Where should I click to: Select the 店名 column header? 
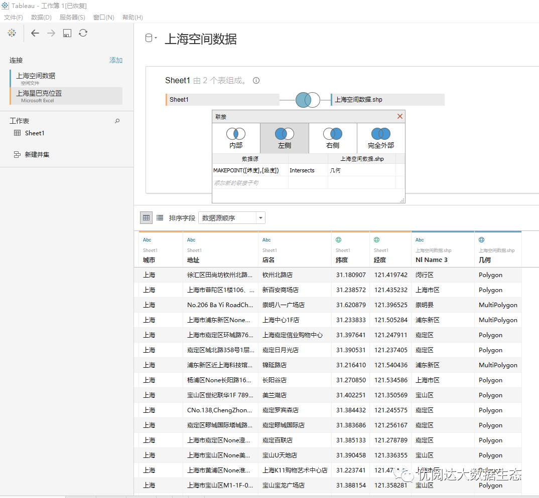pos(268,260)
